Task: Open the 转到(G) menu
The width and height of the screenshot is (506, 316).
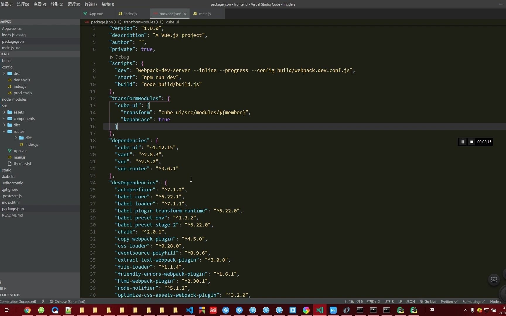Action: click(x=57, y=4)
